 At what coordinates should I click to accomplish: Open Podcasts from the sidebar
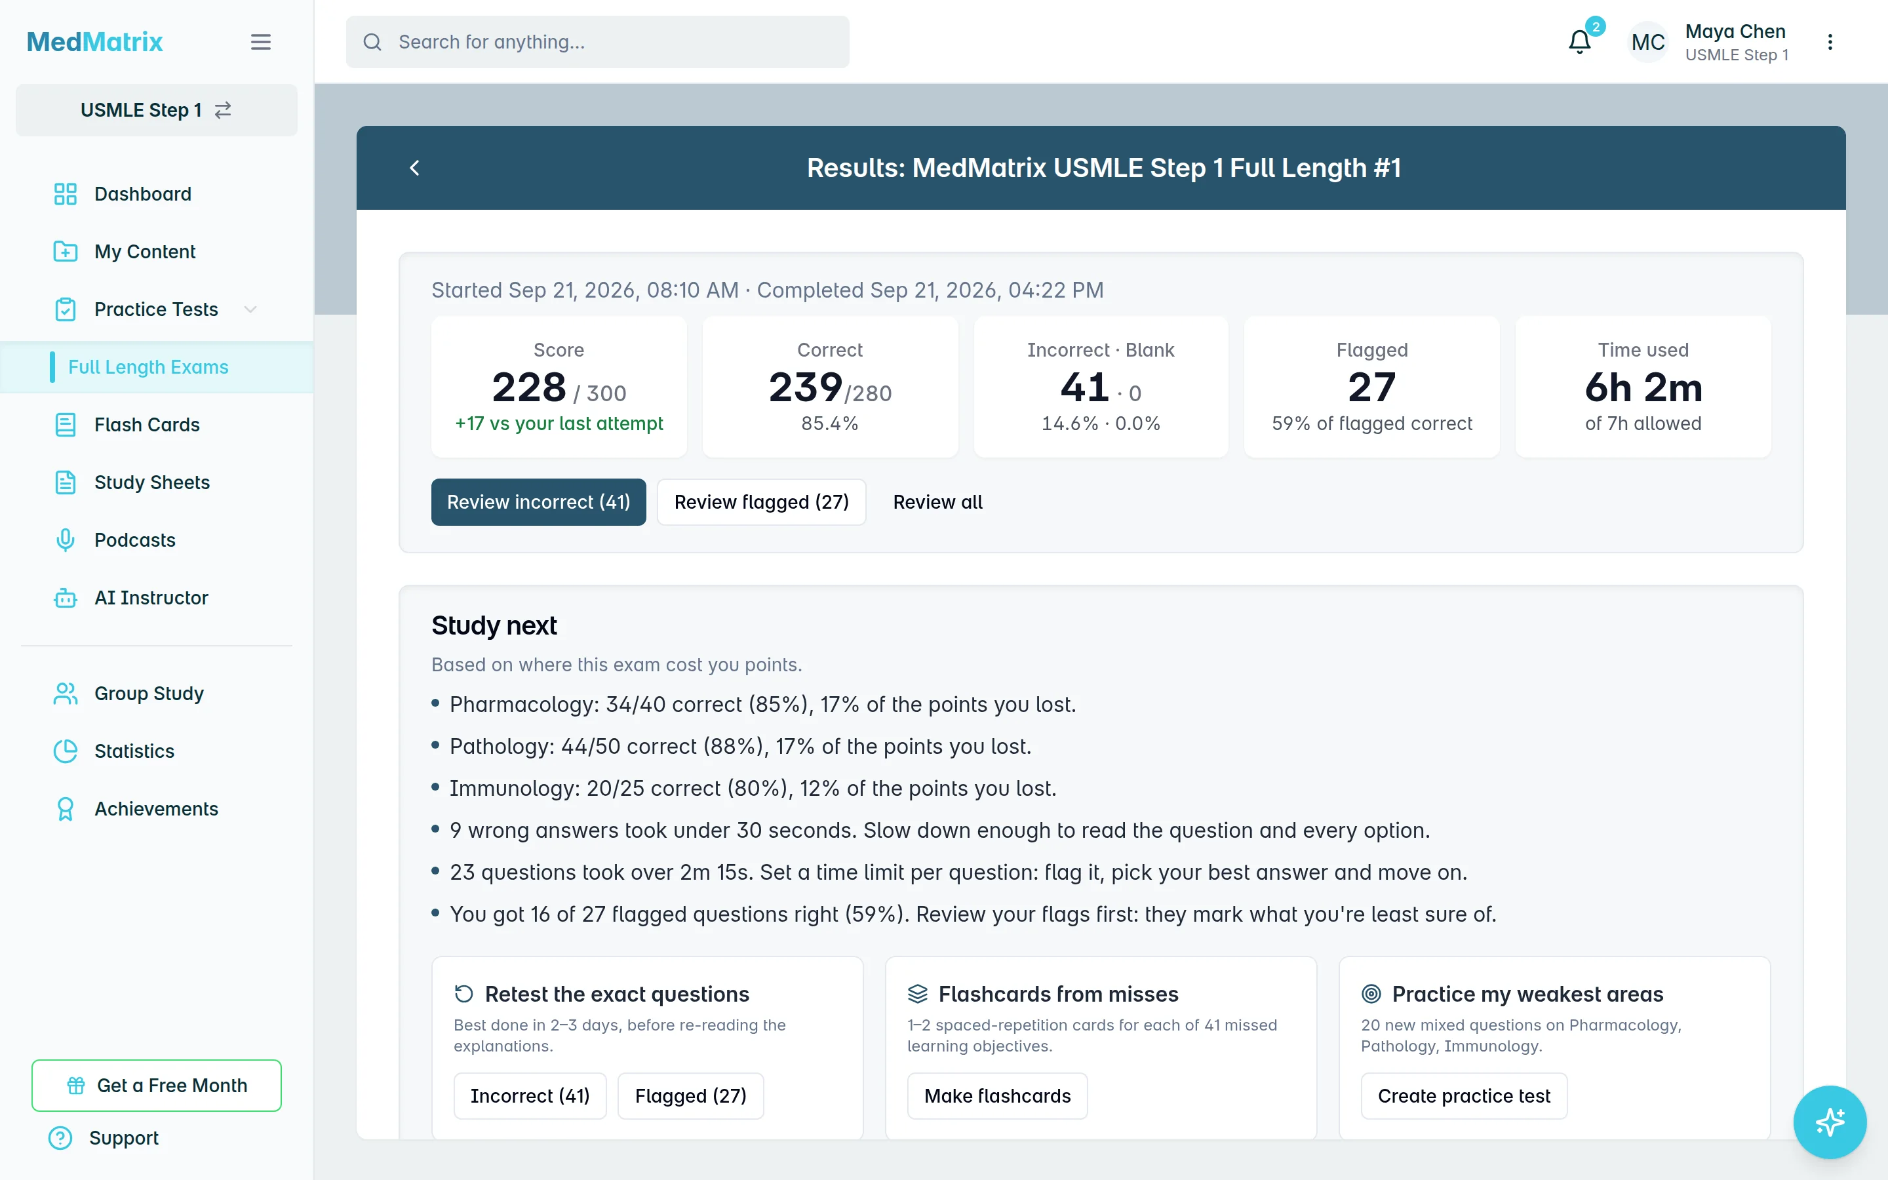157,540
